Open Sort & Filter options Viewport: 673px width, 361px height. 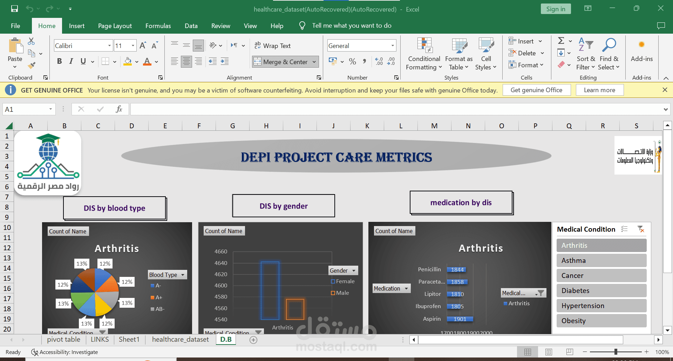[586, 54]
